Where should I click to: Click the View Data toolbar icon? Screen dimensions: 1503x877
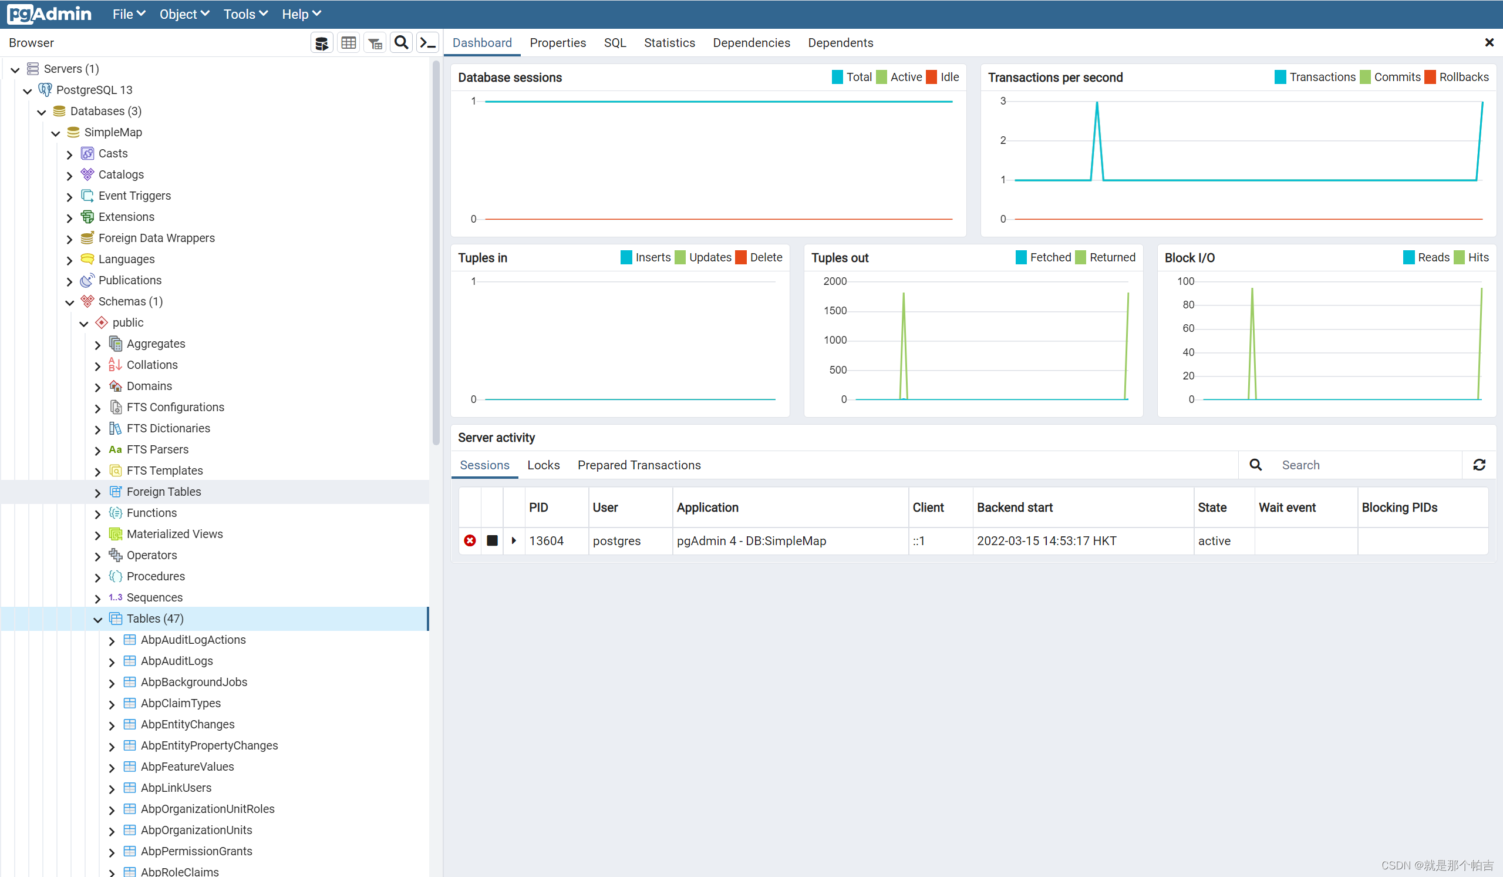(348, 42)
